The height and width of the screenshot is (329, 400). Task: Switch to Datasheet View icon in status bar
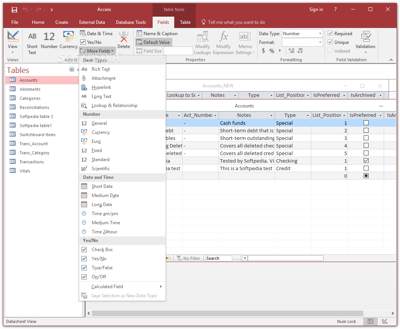pyautogui.click(x=370, y=321)
